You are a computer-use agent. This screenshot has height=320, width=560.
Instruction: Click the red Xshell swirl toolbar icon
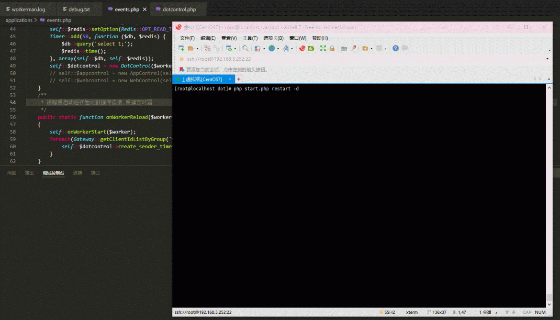(302, 48)
